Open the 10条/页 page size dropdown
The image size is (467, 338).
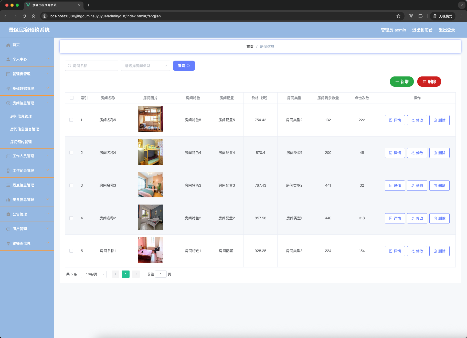point(94,274)
